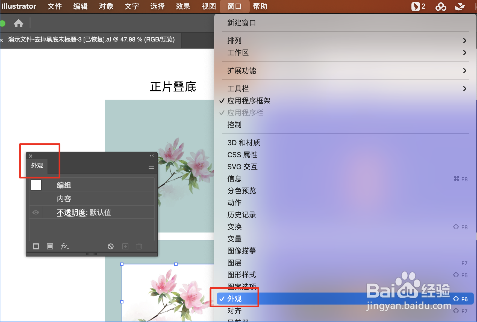
Task: Click the Clear Appearance icon
Action: (111, 246)
